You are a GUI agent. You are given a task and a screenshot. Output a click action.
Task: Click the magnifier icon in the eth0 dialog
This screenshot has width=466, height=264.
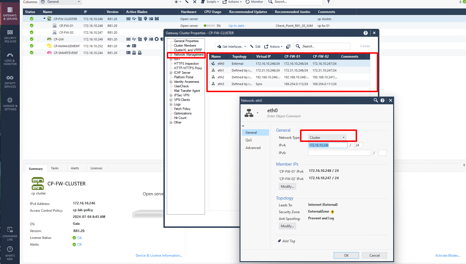(376, 100)
